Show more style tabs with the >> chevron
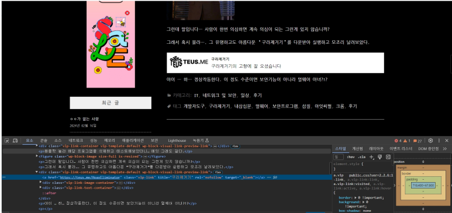 click(445, 149)
